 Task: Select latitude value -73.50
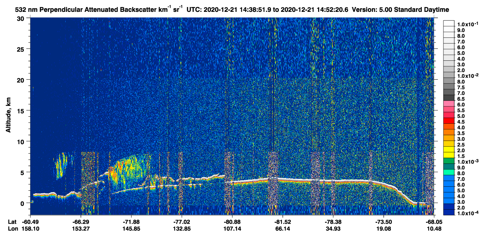384,222
